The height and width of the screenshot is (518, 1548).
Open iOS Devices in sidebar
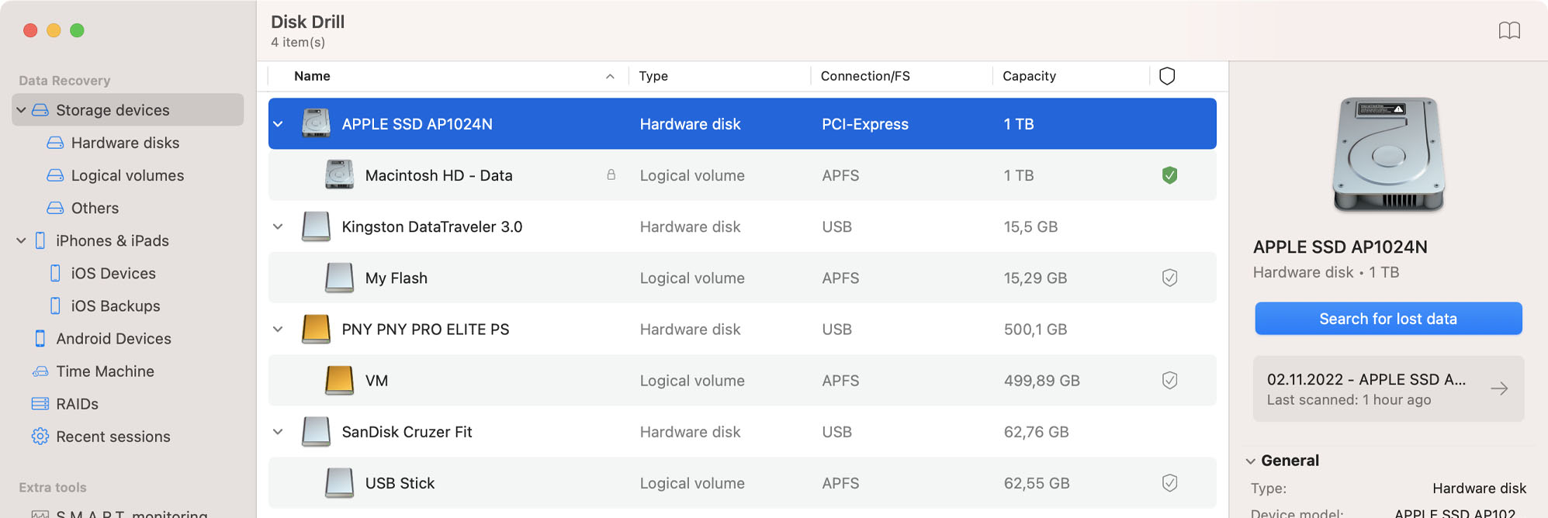click(113, 273)
